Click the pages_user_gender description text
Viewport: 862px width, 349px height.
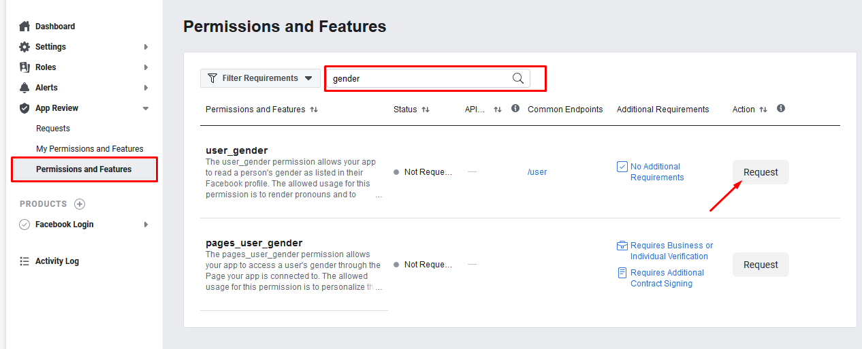293,271
